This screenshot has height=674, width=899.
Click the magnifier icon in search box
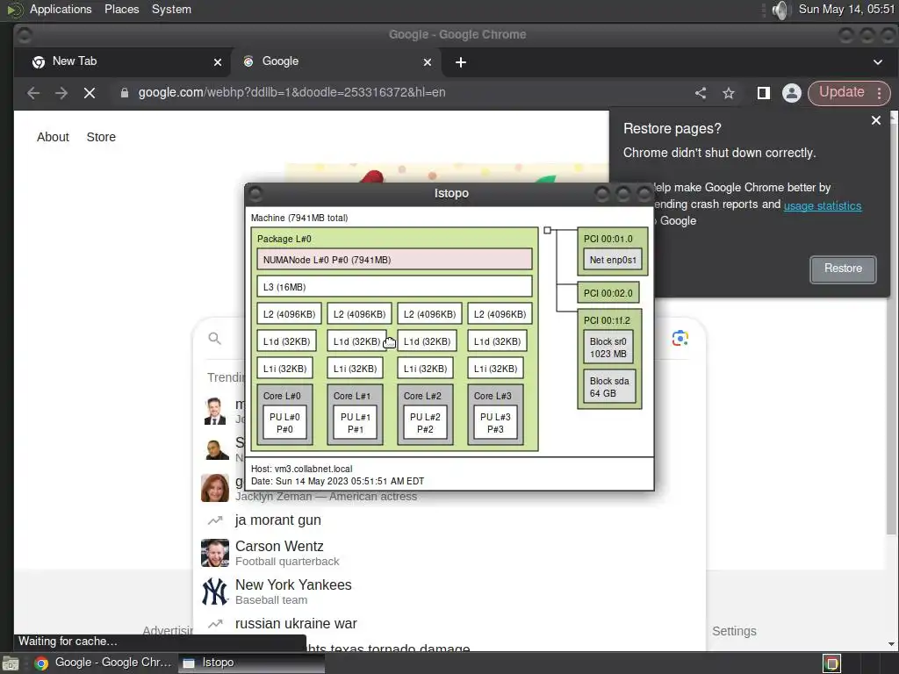pos(214,339)
